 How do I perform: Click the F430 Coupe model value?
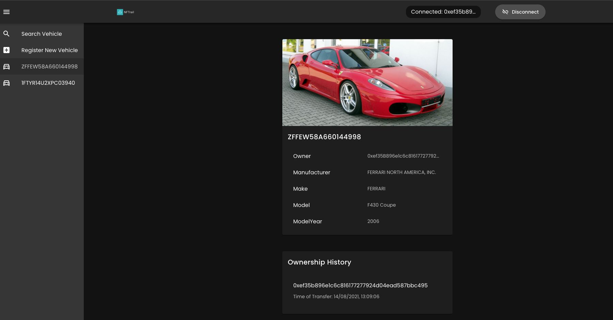pyautogui.click(x=381, y=205)
